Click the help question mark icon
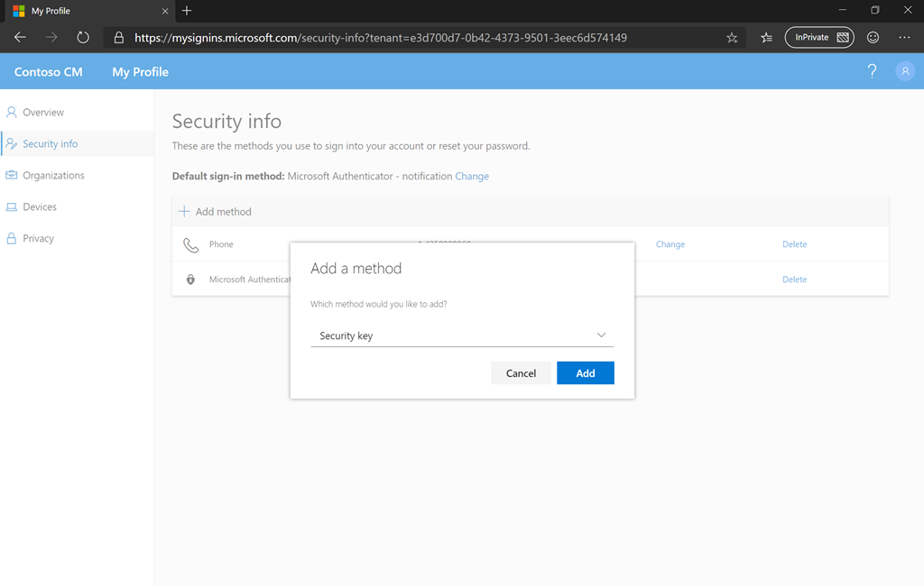The height and width of the screenshot is (587, 924). point(872,71)
